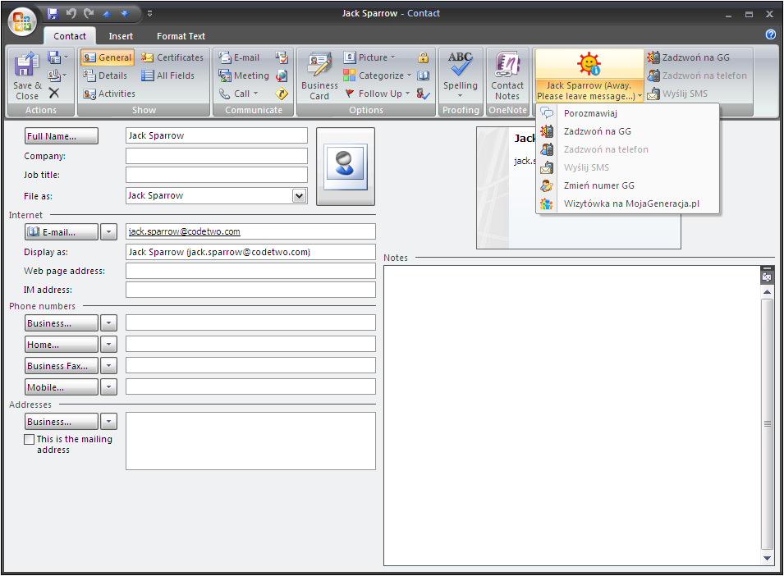Click the Business Fax... button
This screenshot has width=784, height=576.
(62, 366)
